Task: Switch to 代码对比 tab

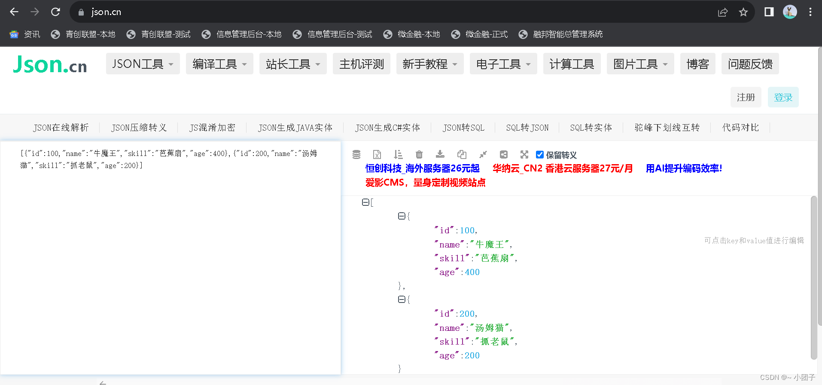Action: click(x=741, y=128)
